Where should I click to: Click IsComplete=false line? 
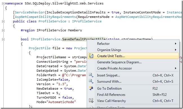click(x=53, y=80)
